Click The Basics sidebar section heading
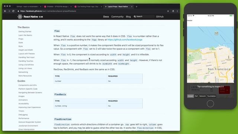The height and width of the screenshot is (134, 238). (x=23, y=27)
